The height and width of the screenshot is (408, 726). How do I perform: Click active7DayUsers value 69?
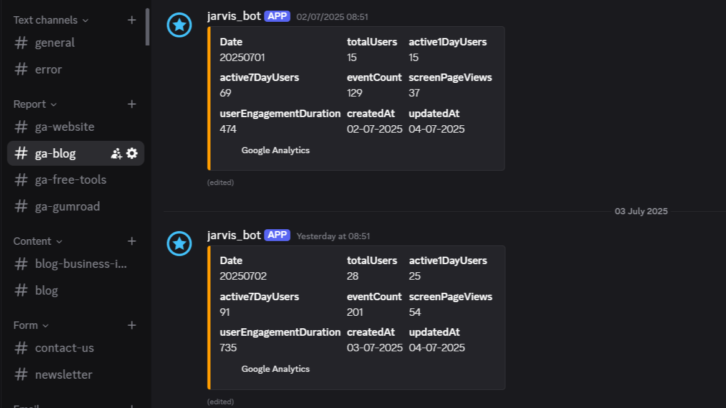click(x=226, y=93)
